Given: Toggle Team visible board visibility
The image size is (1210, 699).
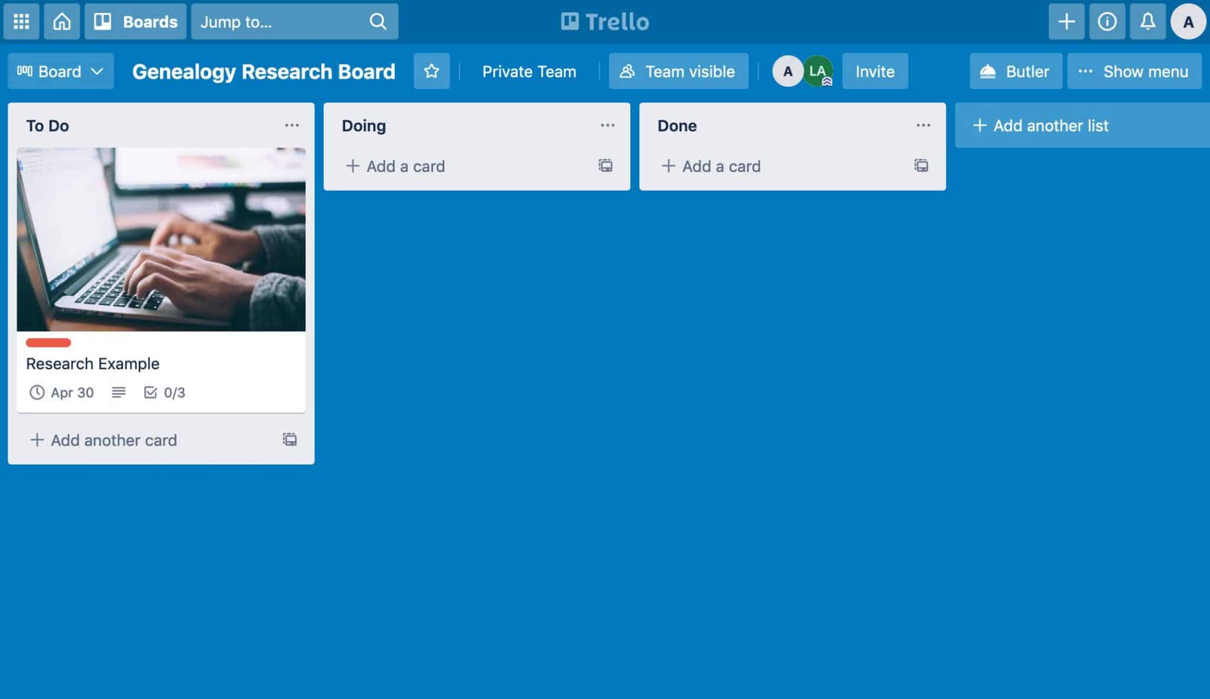Looking at the screenshot, I should [x=678, y=71].
